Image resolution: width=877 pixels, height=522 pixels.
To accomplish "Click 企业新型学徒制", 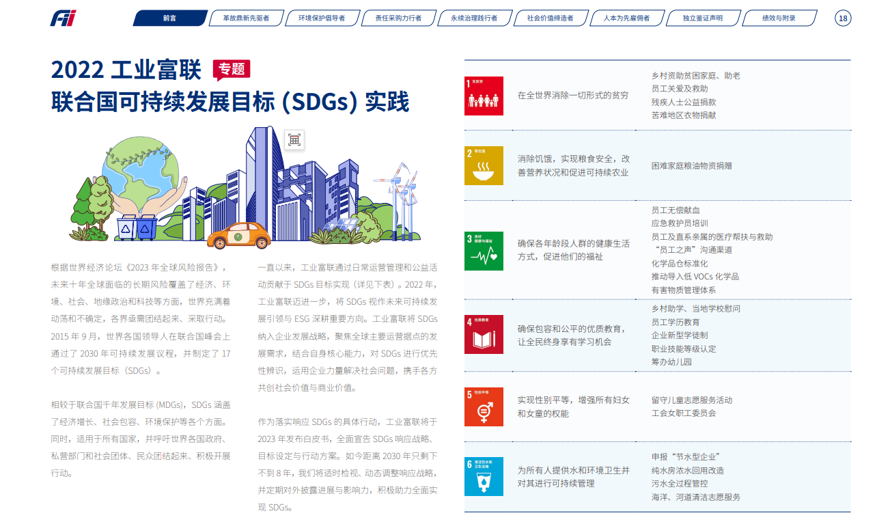I will 680,335.
